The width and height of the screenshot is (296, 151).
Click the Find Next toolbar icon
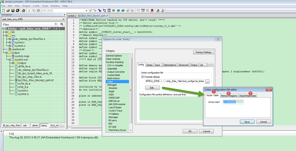tap(95, 11)
